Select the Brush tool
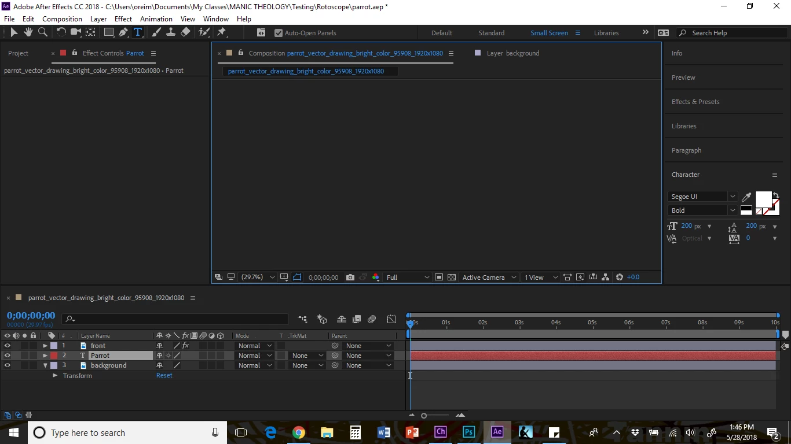This screenshot has height=444, width=791. tap(156, 32)
